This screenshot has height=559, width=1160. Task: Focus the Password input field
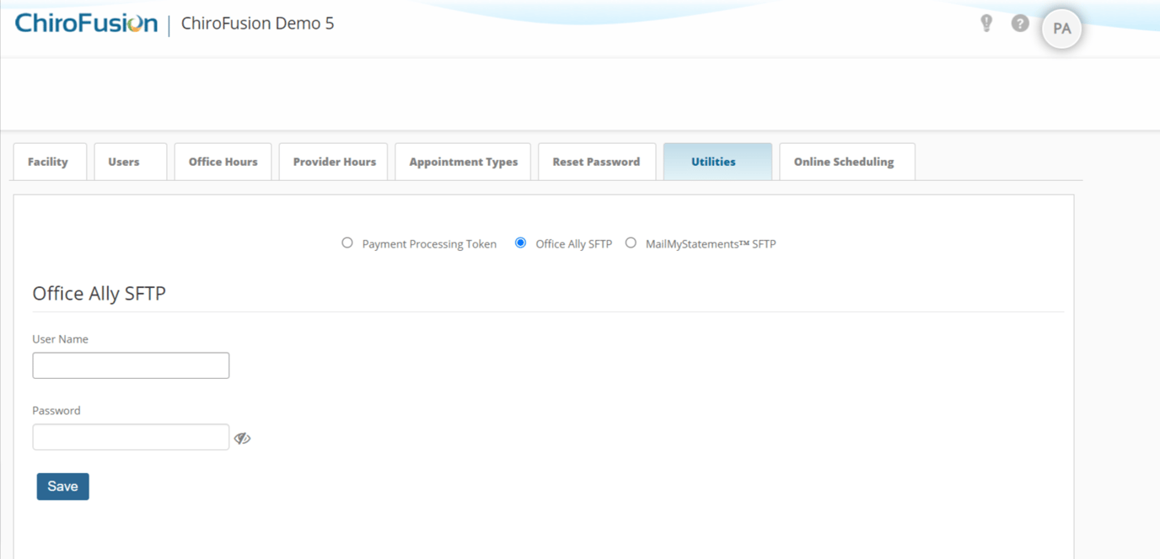point(131,437)
